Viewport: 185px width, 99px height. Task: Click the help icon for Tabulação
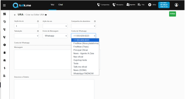pyautogui.click(x=38, y=31)
